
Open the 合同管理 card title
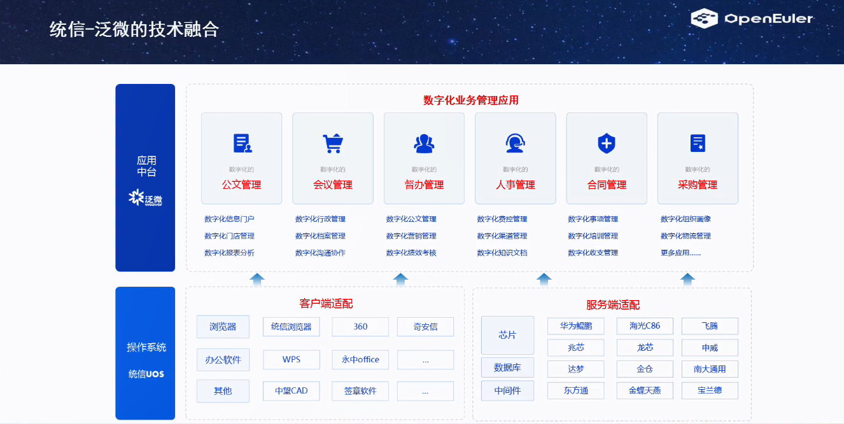point(607,185)
